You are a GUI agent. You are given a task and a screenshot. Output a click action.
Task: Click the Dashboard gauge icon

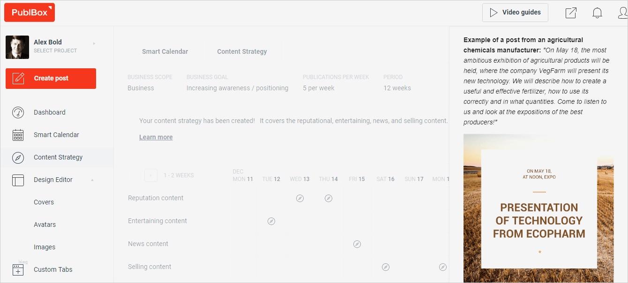18,113
